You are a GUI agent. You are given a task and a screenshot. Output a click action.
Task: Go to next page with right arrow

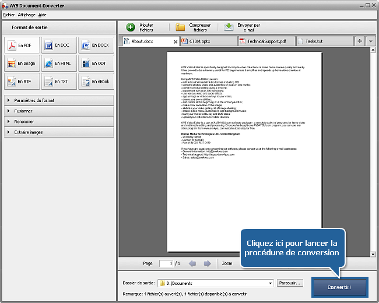click(207, 263)
